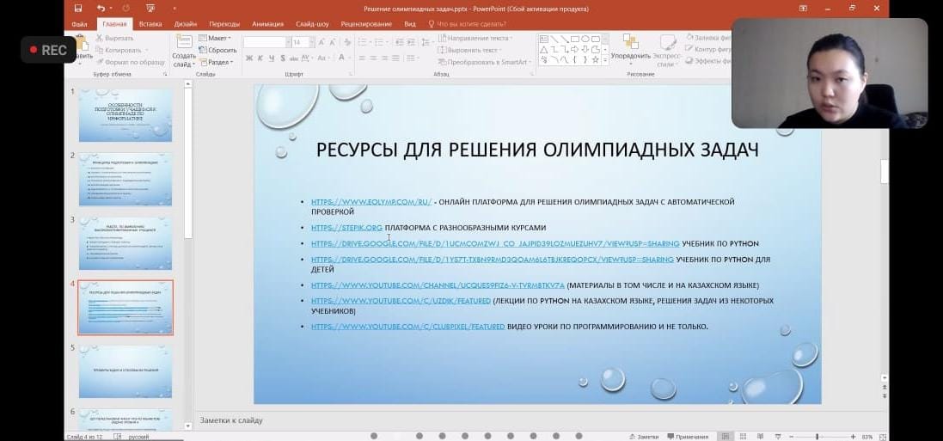
Task: Apply bulleted list formatting
Action: point(364,42)
